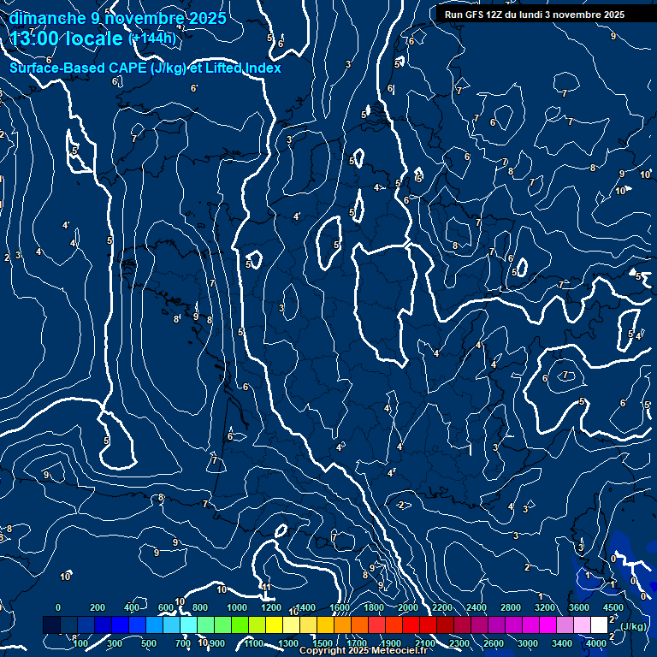Screen dimensions: 657x657
Task: Click the 'Copyright 2025 Meteociel.fr' text
Action: pos(363,650)
